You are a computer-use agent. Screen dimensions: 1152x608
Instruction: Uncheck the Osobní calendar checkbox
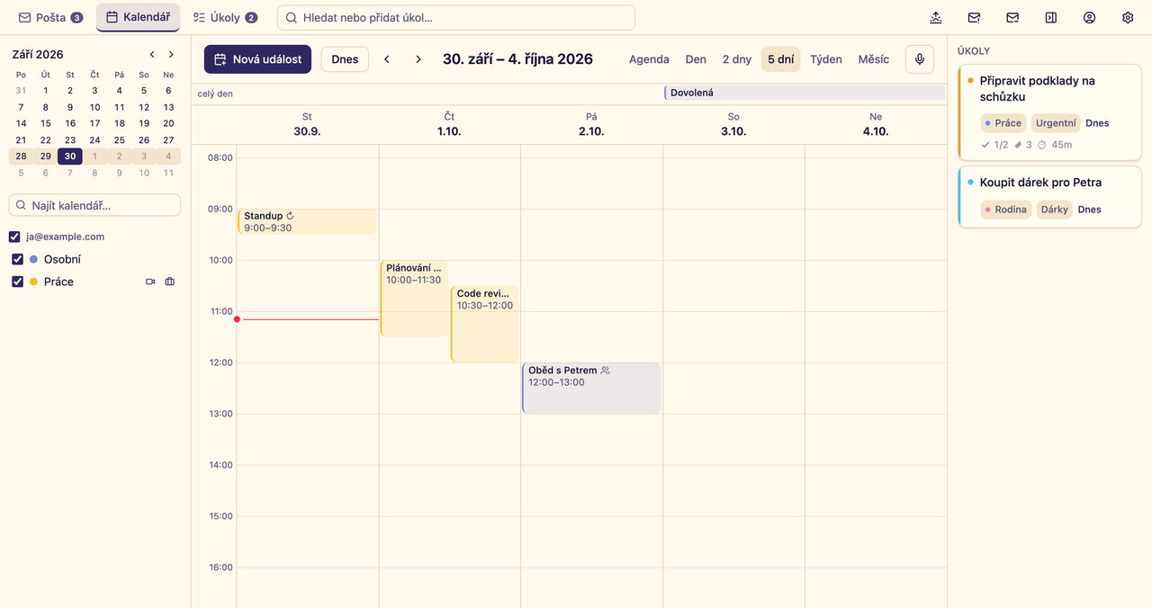18,259
